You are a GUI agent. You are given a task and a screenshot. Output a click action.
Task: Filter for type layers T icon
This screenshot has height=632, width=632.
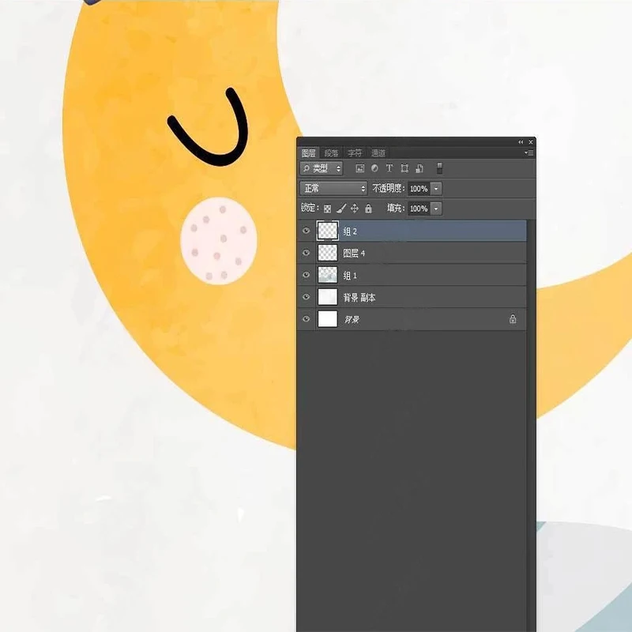click(x=389, y=168)
